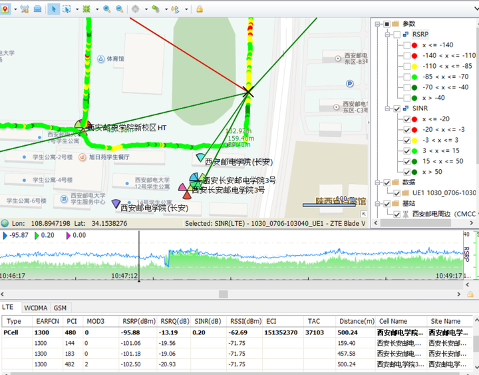
Task: Select the arrow pointer tool
Action: [53, 9]
